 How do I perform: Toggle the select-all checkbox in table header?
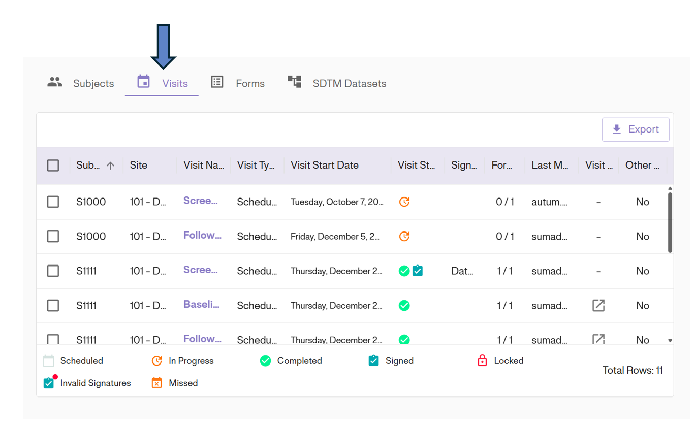[x=53, y=166]
